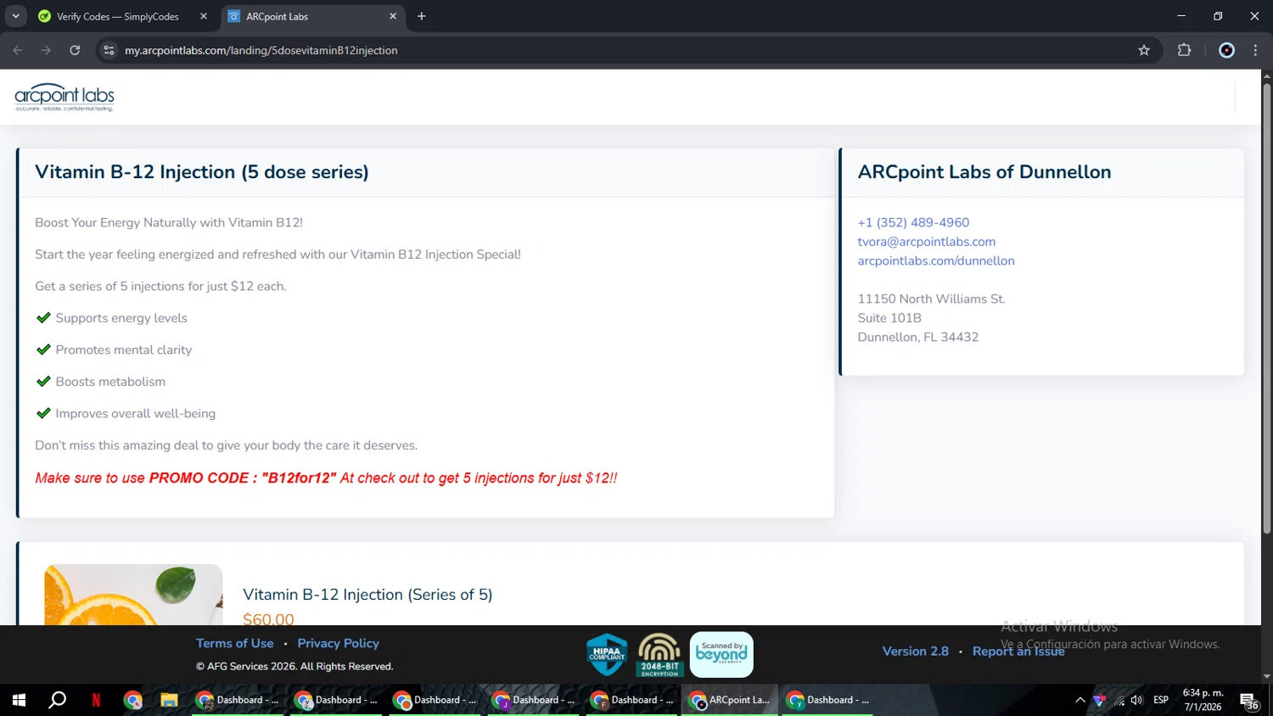Open a new browser tab

pyautogui.click(x=422, y=16)
